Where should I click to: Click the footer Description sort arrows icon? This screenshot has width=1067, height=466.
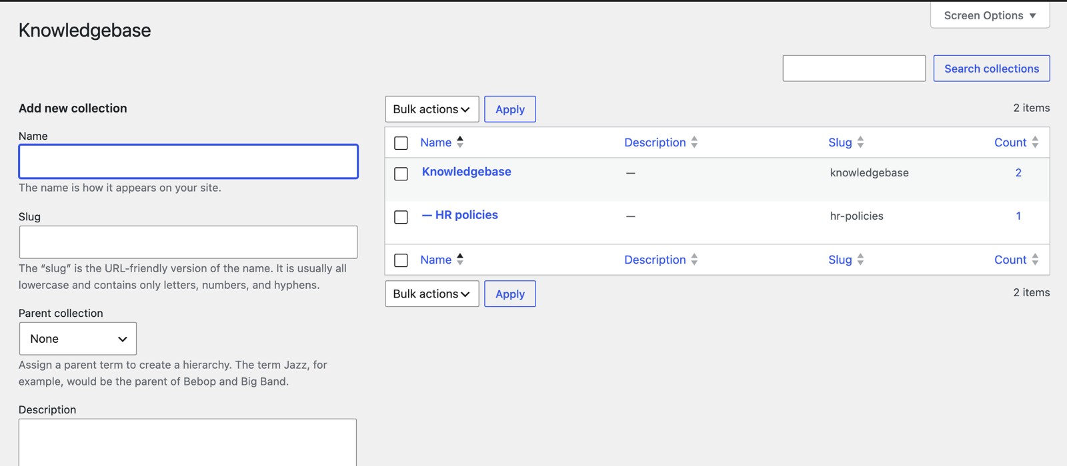694,259
